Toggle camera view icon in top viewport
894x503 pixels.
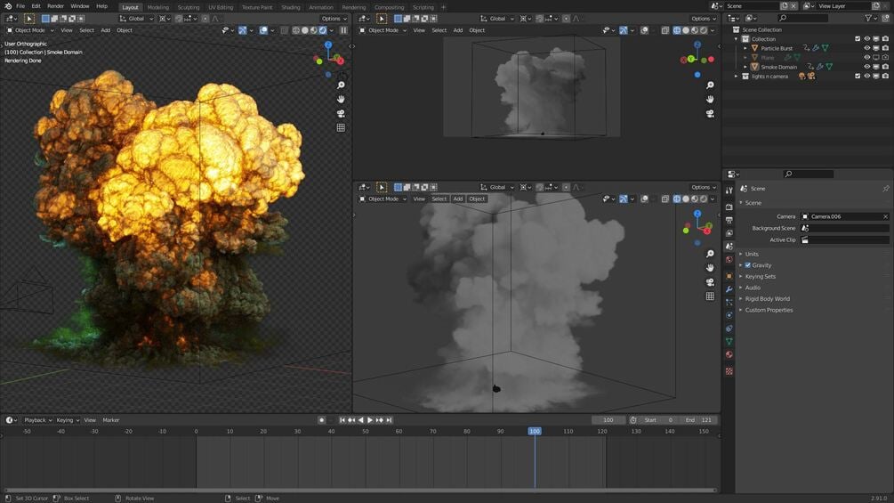coord(710,113)
